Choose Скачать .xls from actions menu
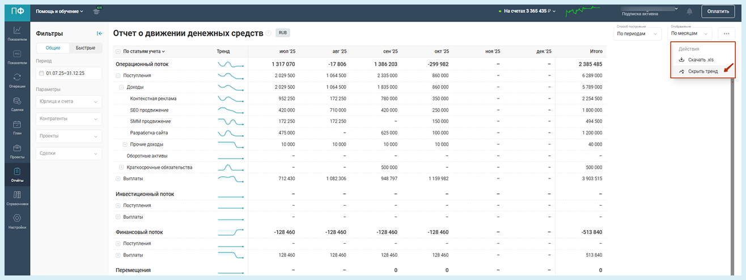The height and width of the screenshot is (280, 746). tap(700, 60)
